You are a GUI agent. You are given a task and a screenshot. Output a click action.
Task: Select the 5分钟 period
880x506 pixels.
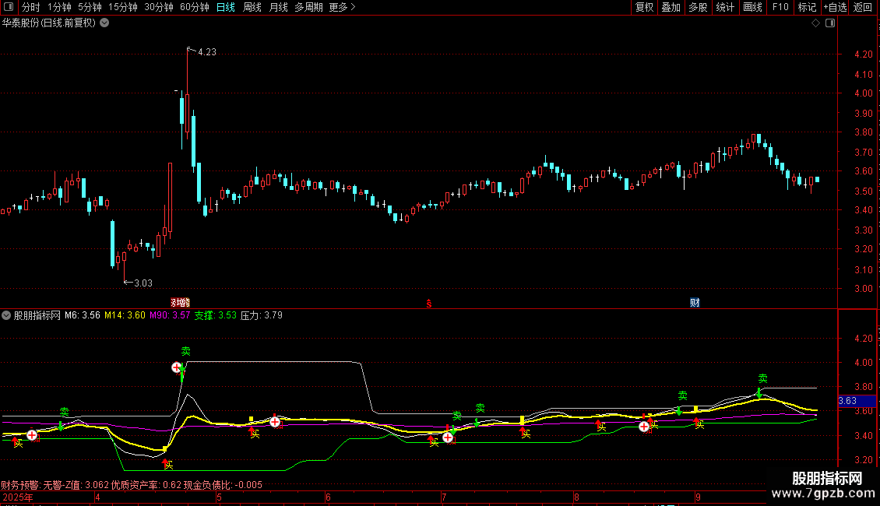(90, 7)
